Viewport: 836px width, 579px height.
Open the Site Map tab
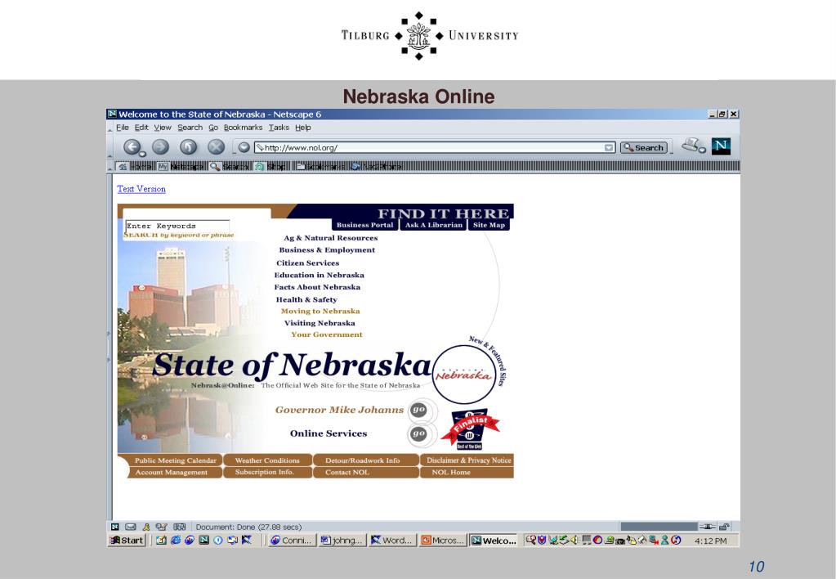pyautogui.click(x=489, y=225)
